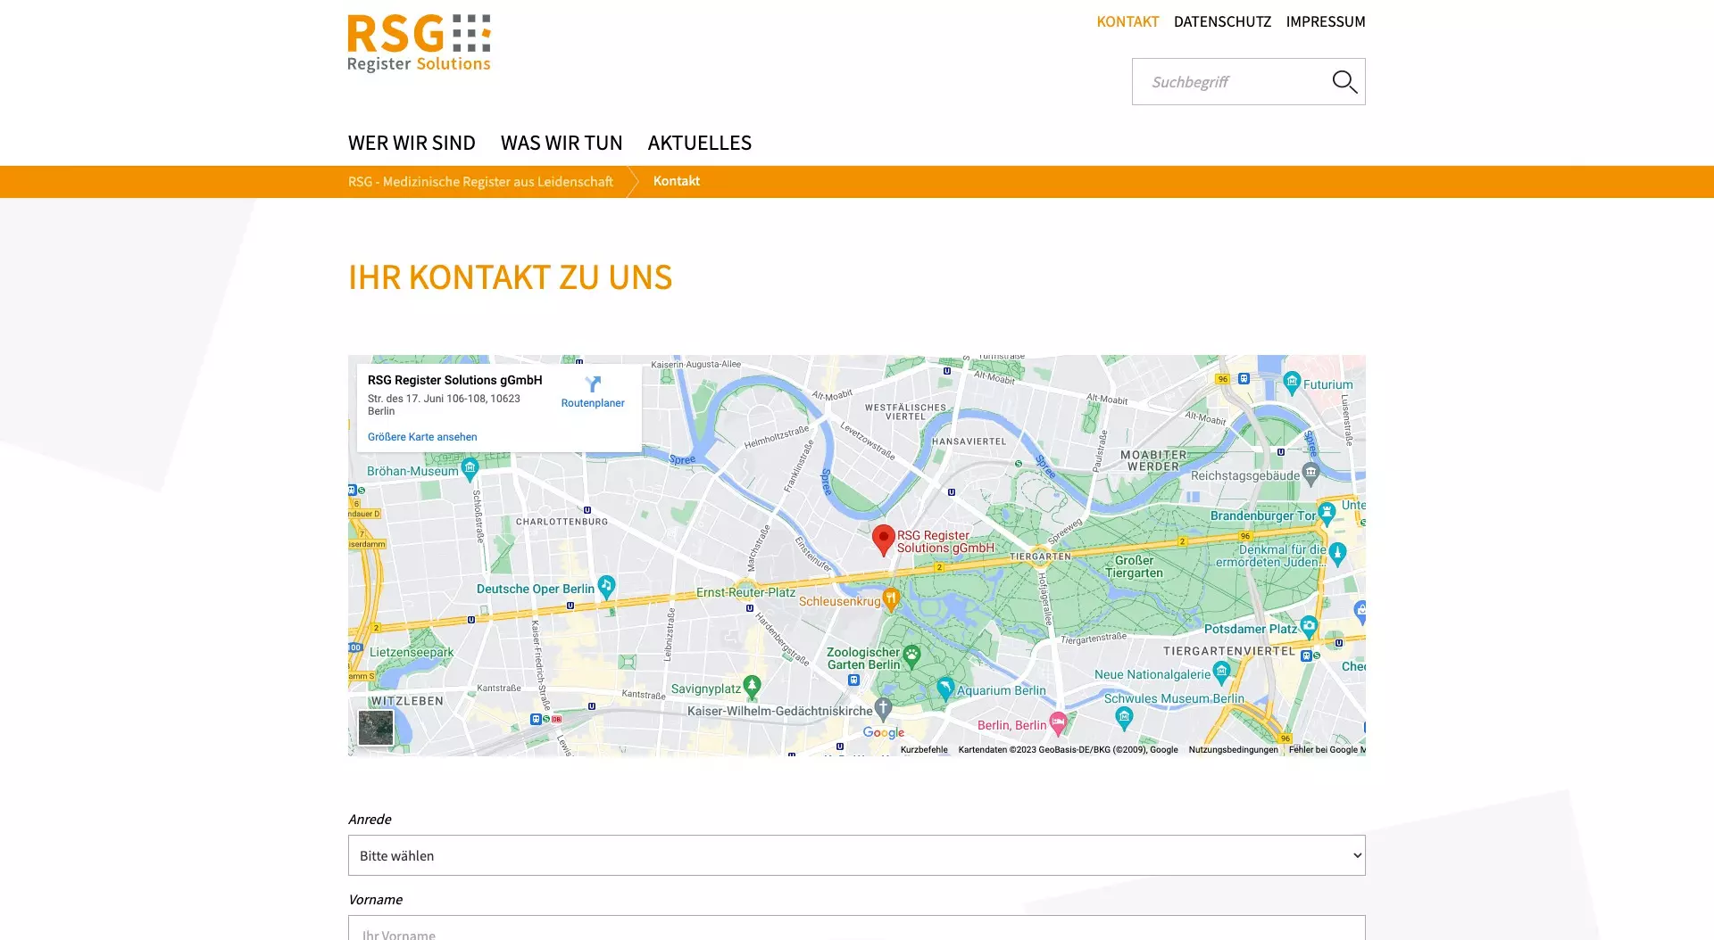Click the Schwules Museum Berlin marker icon

(1124, 716)
